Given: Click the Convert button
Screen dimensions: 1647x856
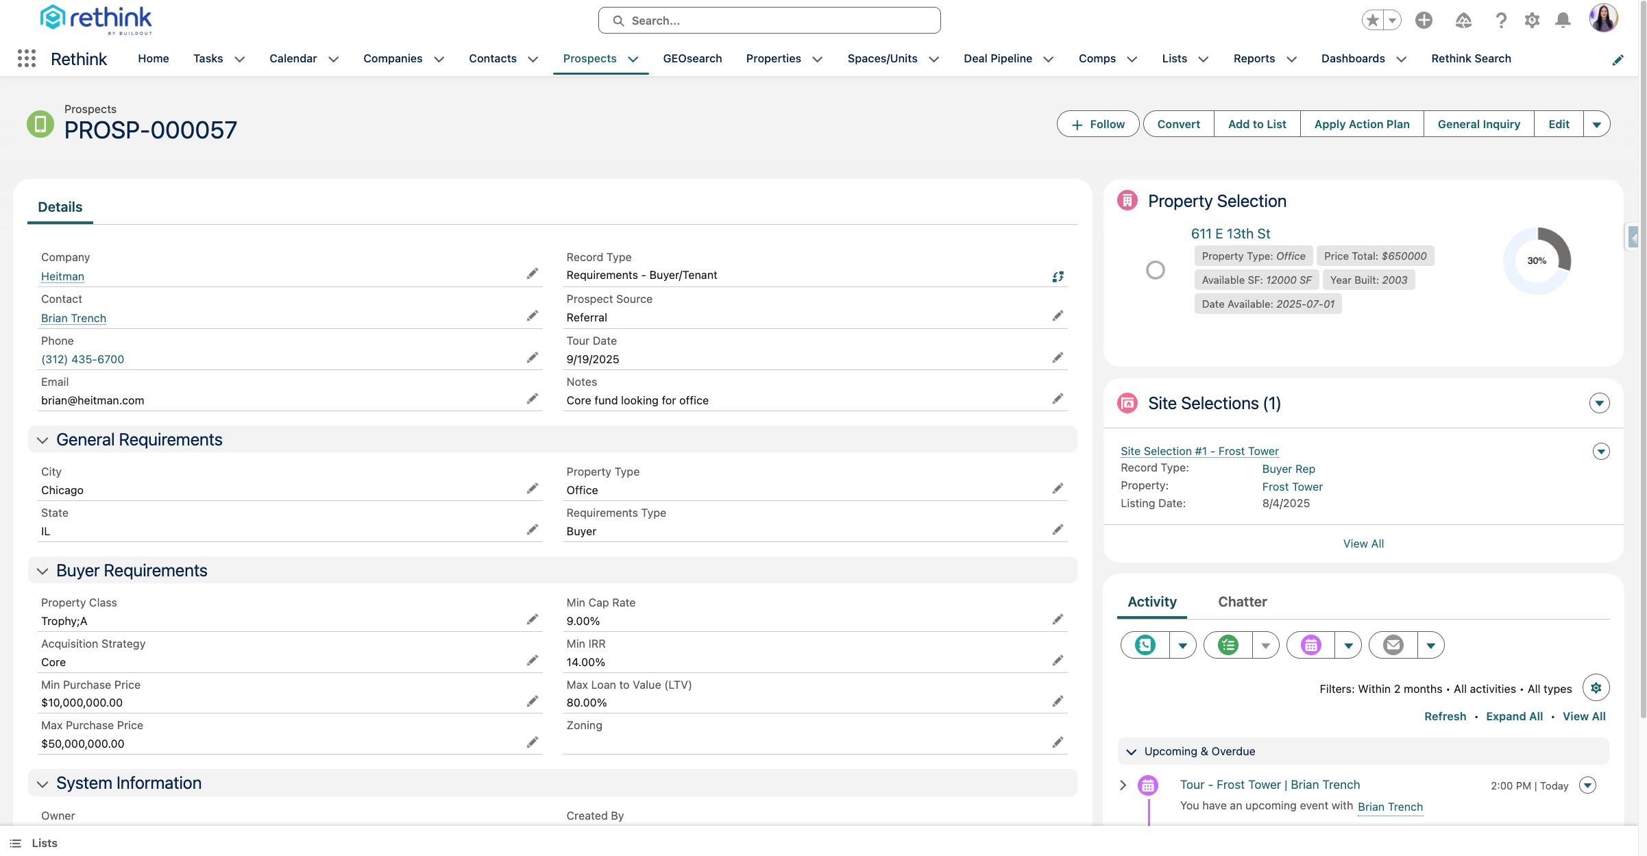Looking at the screenshot, I should point(1178,124).
